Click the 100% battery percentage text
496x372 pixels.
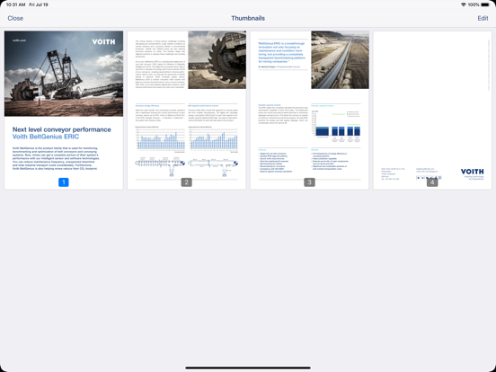click(x=474, y=4)
